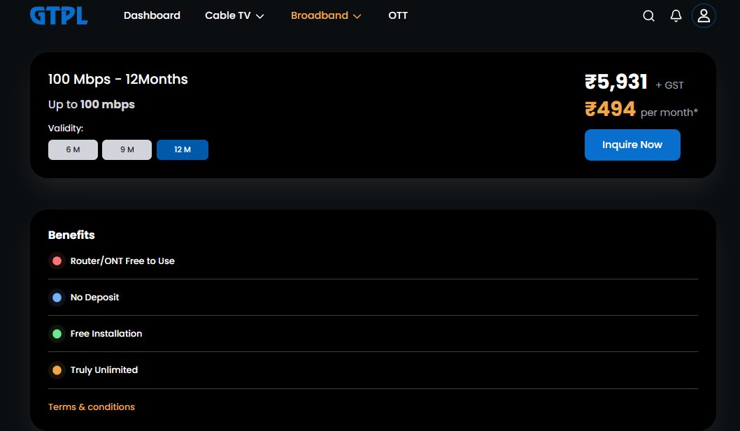
Task: Expand the Broadband chevron arrow
Action: tap(357, 17)
